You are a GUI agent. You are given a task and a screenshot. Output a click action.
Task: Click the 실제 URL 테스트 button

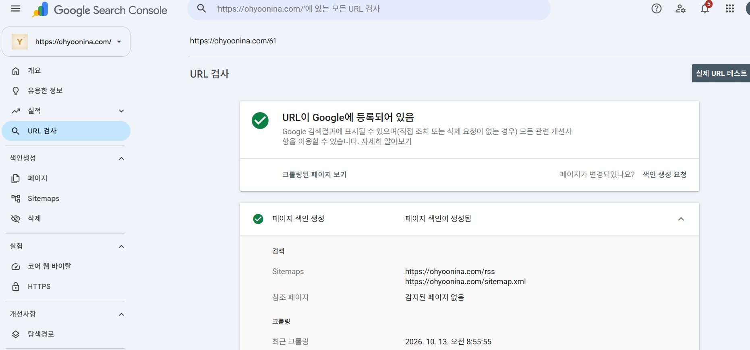coord(721,74)
